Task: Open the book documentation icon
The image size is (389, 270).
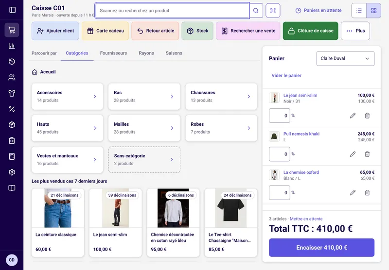Action: pyautogui.click(x=12, y=188)
